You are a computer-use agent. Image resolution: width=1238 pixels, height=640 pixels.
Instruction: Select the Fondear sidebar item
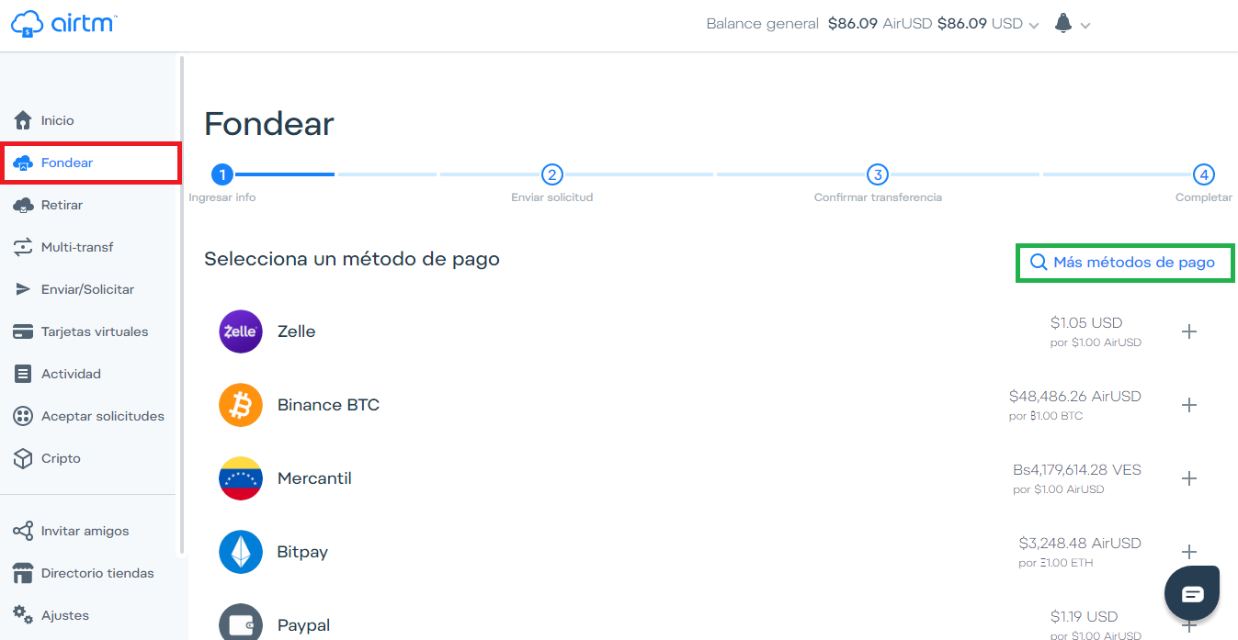[x=90, y=163]
